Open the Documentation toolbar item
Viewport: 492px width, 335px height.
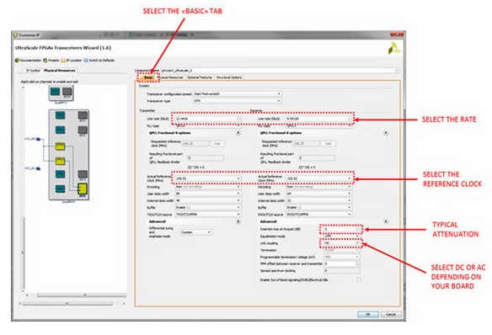pyautogui.click(x=29, y=60)
